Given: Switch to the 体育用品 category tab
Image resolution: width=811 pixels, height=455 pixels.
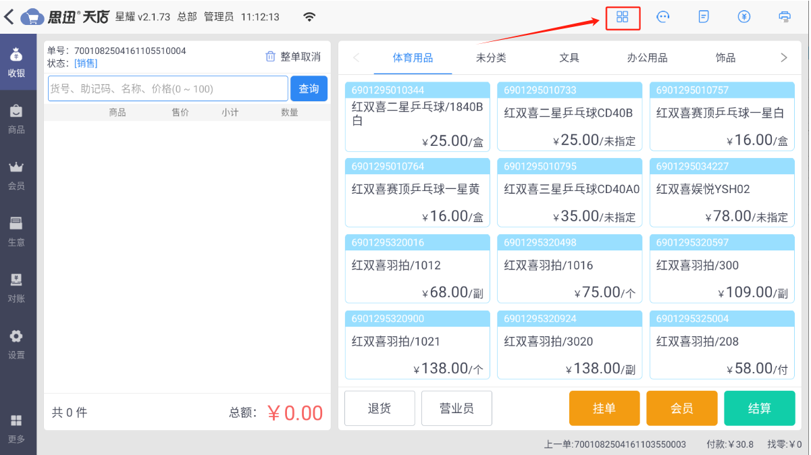Looking at the screenshot, I should pos(413,58).
